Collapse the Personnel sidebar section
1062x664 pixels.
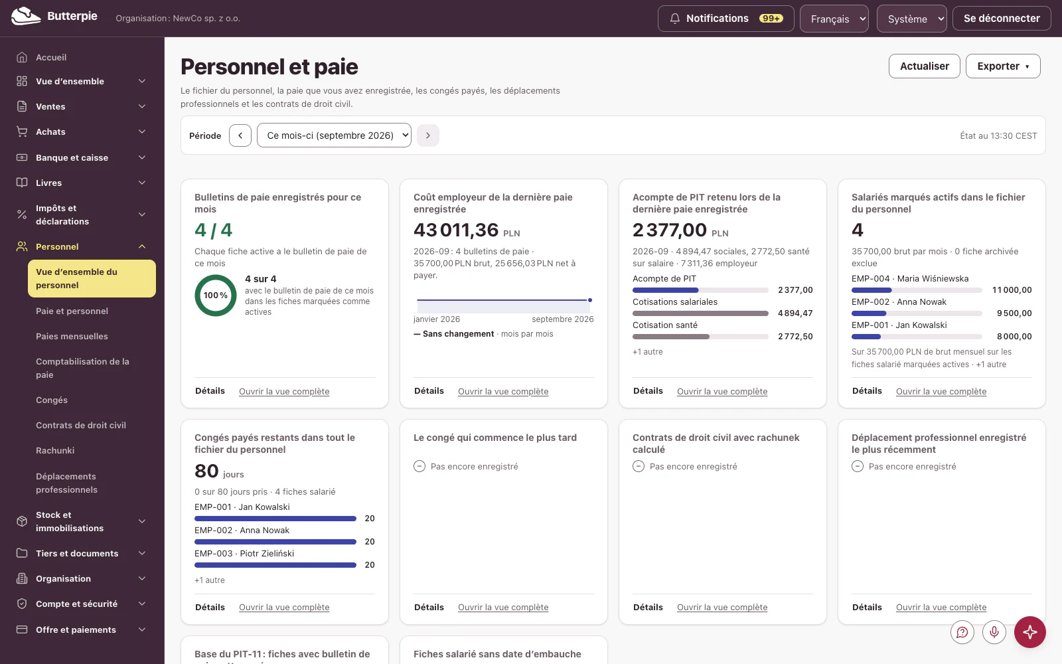[142, 246]
